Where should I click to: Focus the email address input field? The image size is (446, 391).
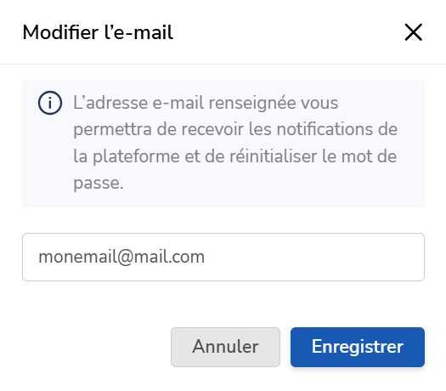pyautogui.click(x=223, y=257)
